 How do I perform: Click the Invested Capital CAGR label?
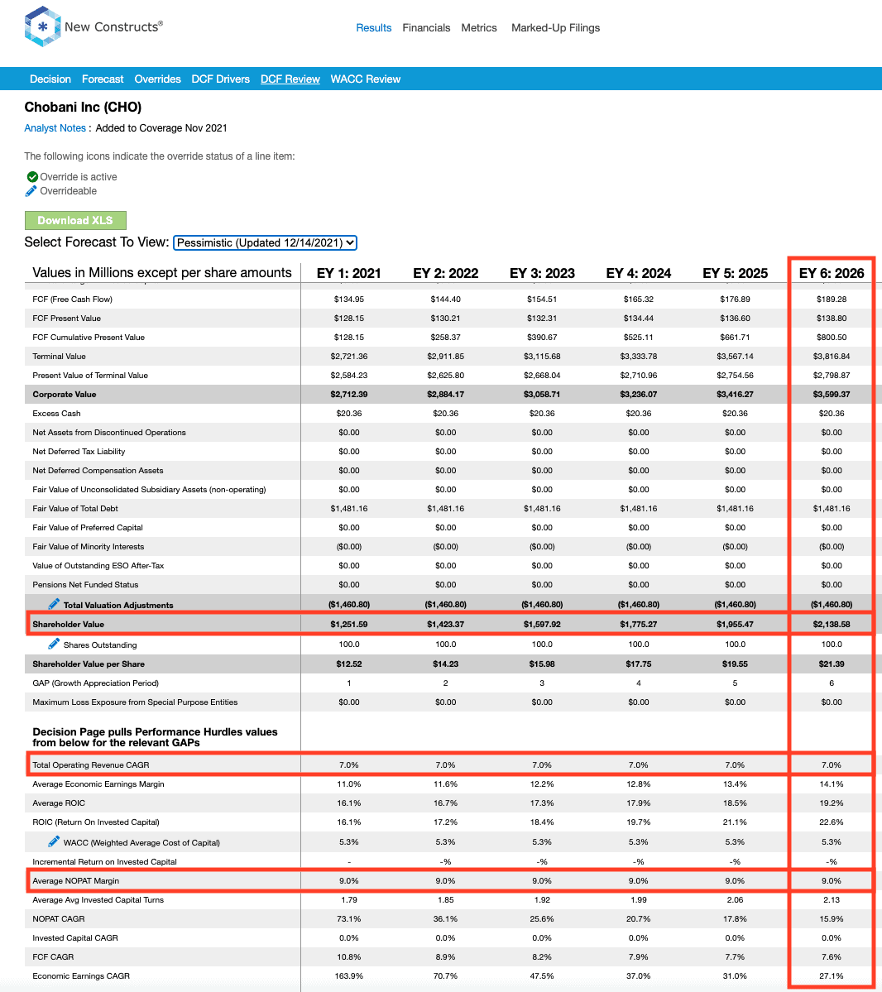74,937
